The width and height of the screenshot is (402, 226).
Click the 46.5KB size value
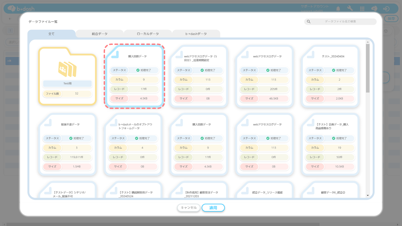pos(274,99)
